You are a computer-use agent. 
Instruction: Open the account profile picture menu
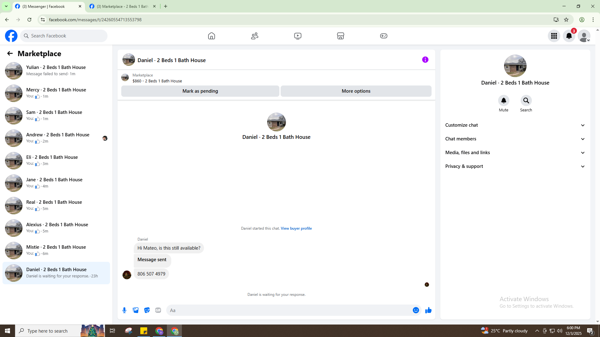click(x=584, y=36)
